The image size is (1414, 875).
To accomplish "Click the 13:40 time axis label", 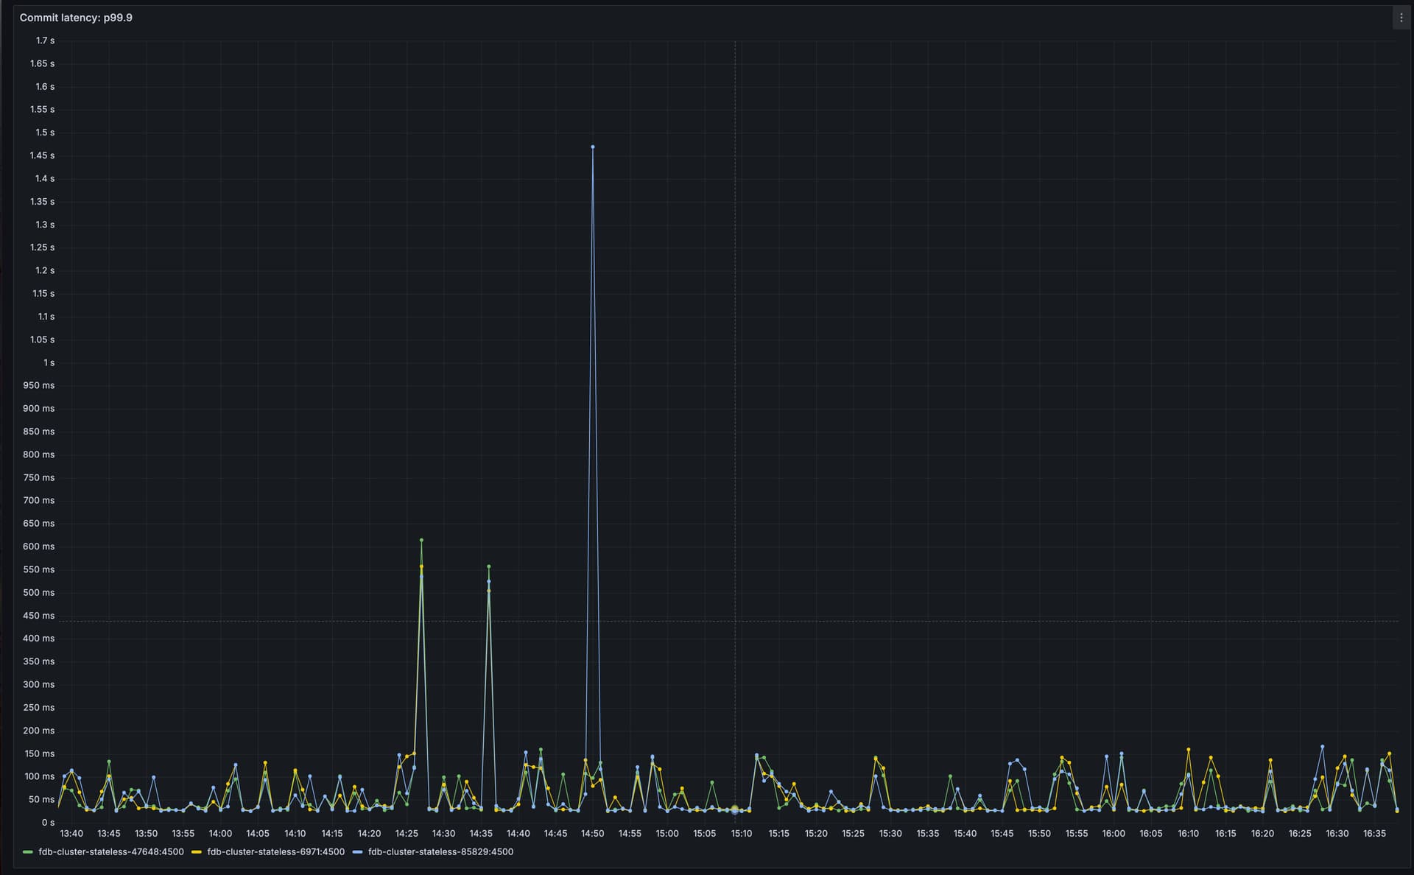I will point(71,834).
